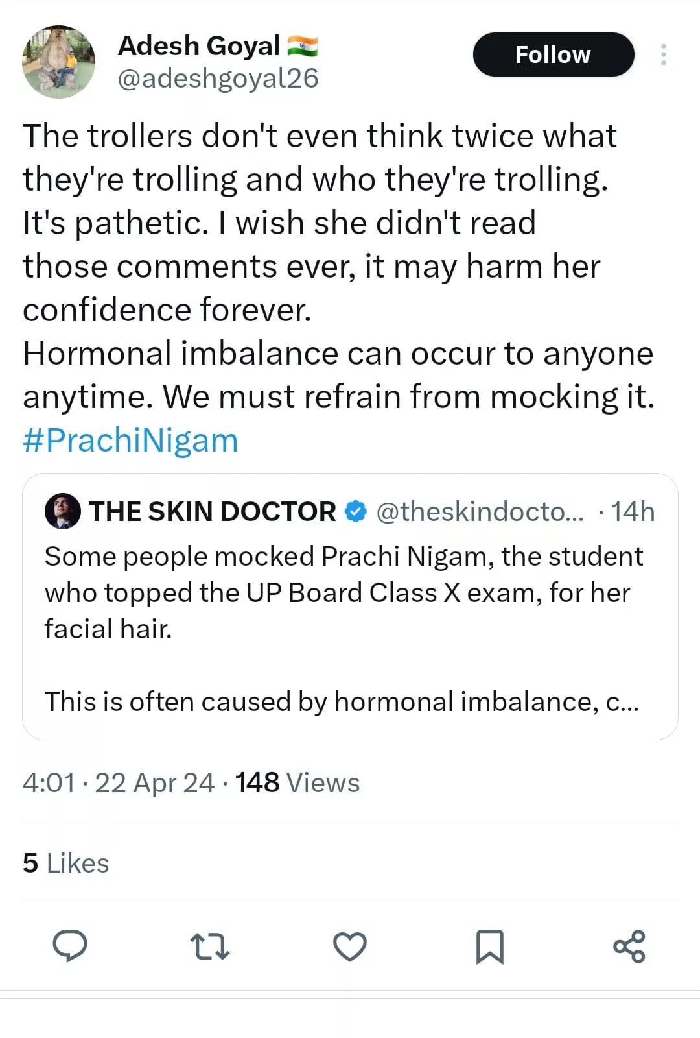Open the quoted tweet about Prachi Nigam
The height and width of the screenshot is (1038, 700).
click(x=350, y=607)
